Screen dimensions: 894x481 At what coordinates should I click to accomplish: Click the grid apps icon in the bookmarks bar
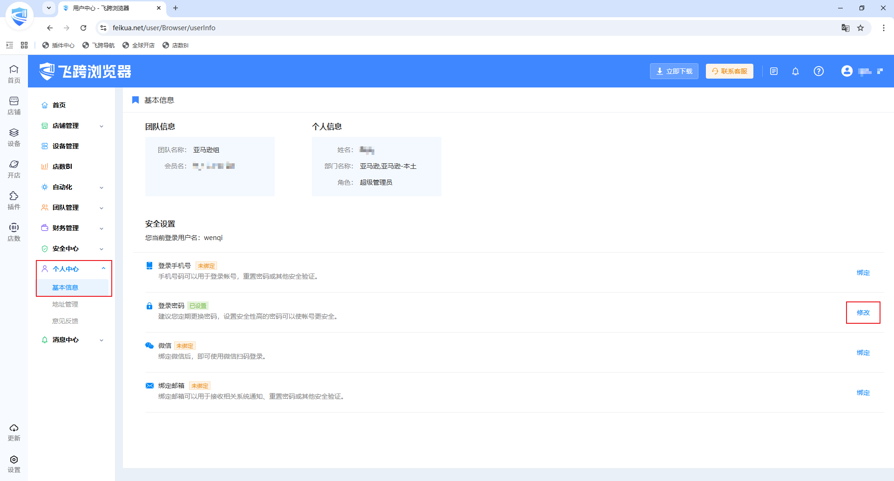(24, 45)
